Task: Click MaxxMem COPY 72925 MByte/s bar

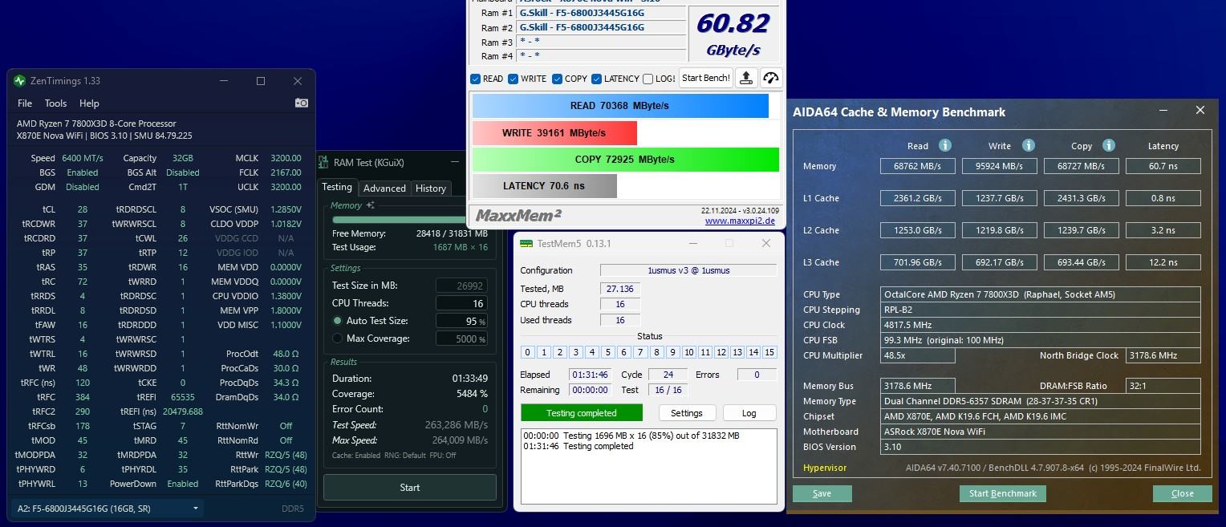Action: click(626, 159)
